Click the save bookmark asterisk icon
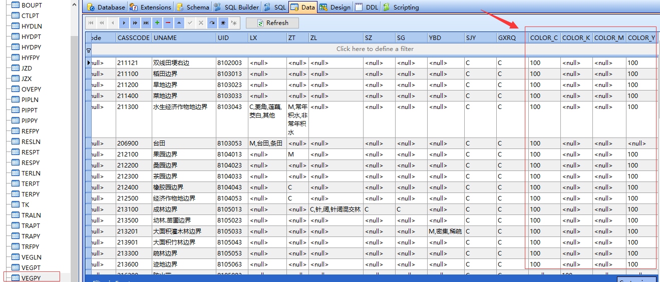Viewport: 660px width, 282px height. click(x=223, y=23)
